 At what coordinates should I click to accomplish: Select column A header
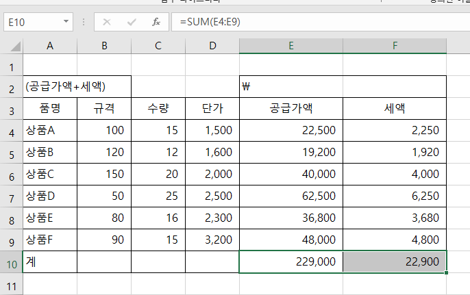[x=50, y=46]
